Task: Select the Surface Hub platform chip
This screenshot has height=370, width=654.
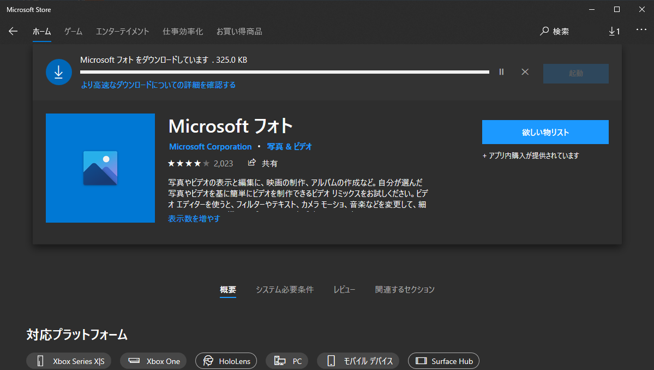Action: tap(444, 361)
